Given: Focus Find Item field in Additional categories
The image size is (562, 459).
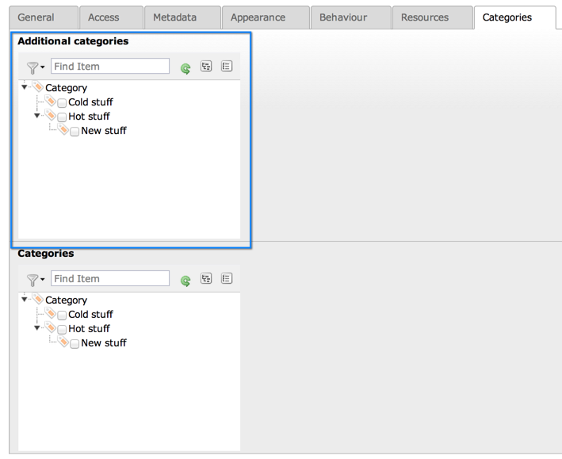Looking at the screenshot, I should [110, 67].
